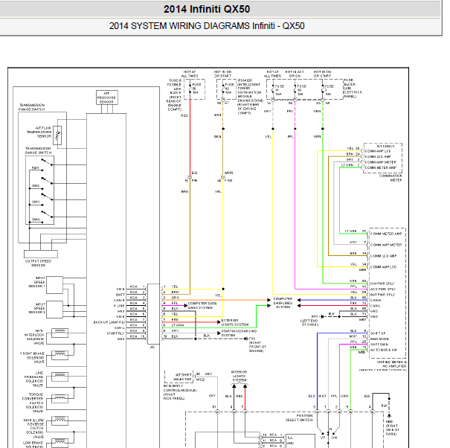The width and height of the screenshot is (450, 448).
Task: Click the FUSE 3 10A label
Action: pyautogui.click(x=330, y=90)
